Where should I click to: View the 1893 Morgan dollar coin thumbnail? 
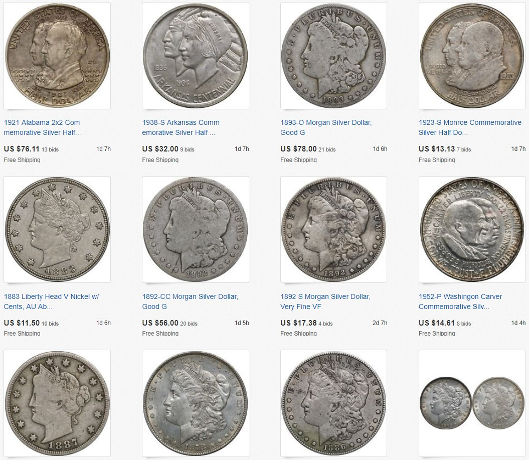[333, 56]
